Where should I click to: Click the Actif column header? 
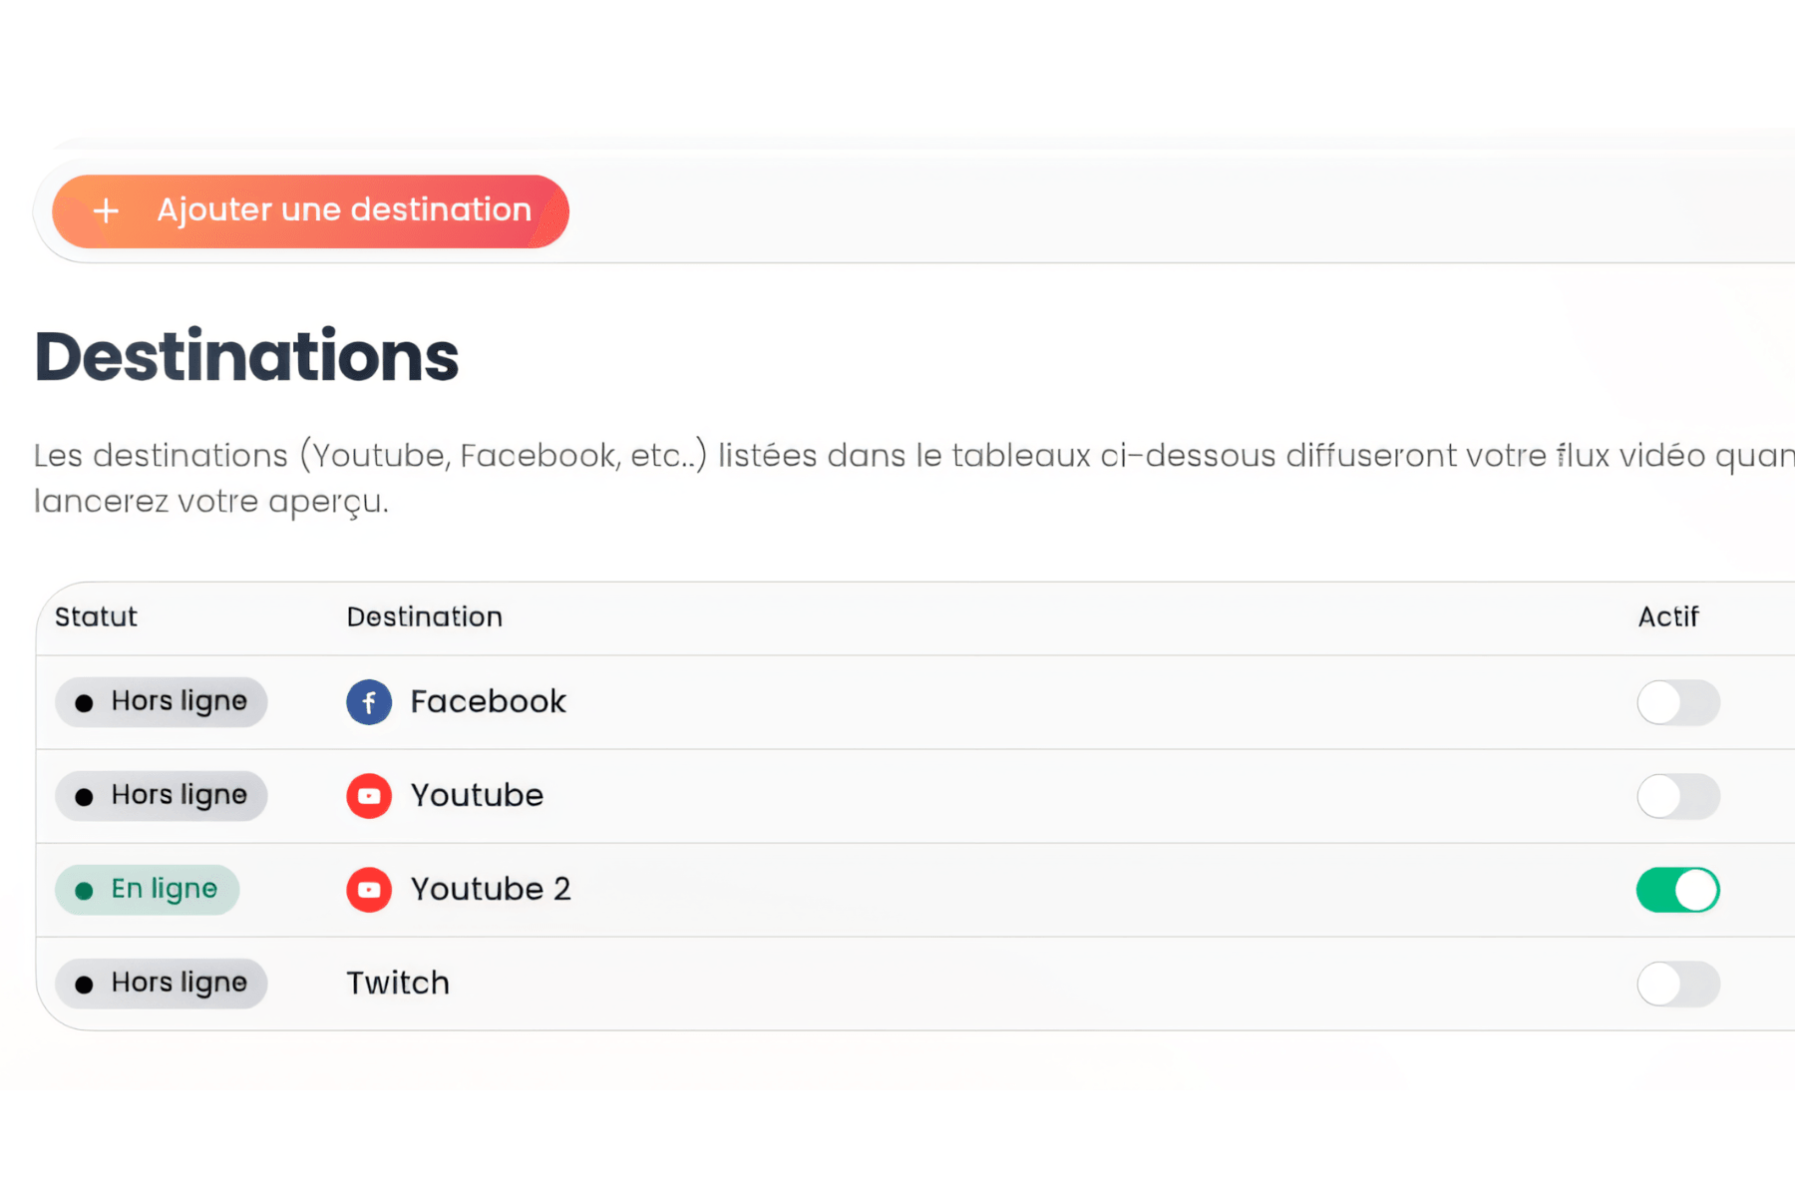(1668, 616)
